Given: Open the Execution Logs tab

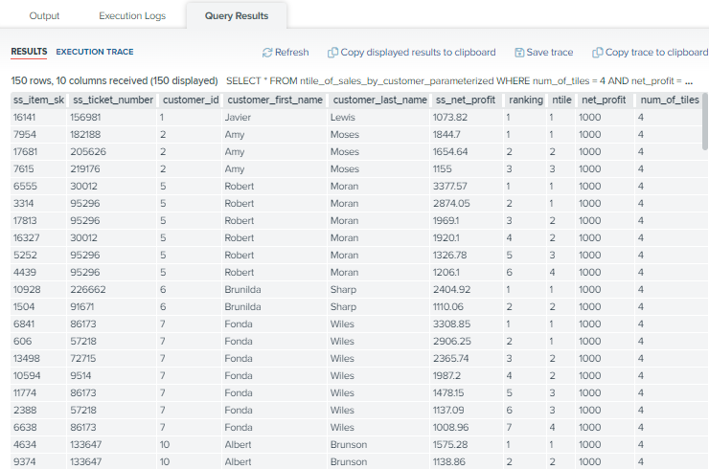Looking at the screenshot, I should point(132,16).
